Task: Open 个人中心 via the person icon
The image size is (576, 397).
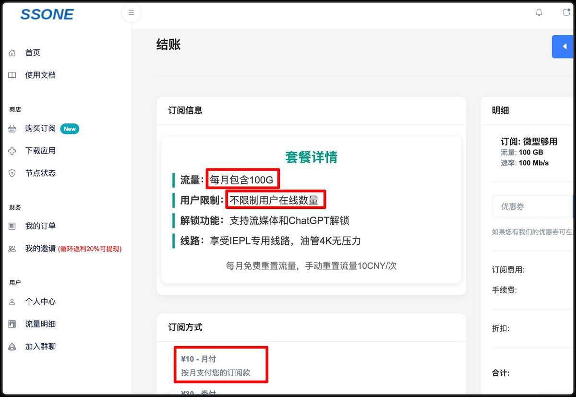Action: pos(12,301)
